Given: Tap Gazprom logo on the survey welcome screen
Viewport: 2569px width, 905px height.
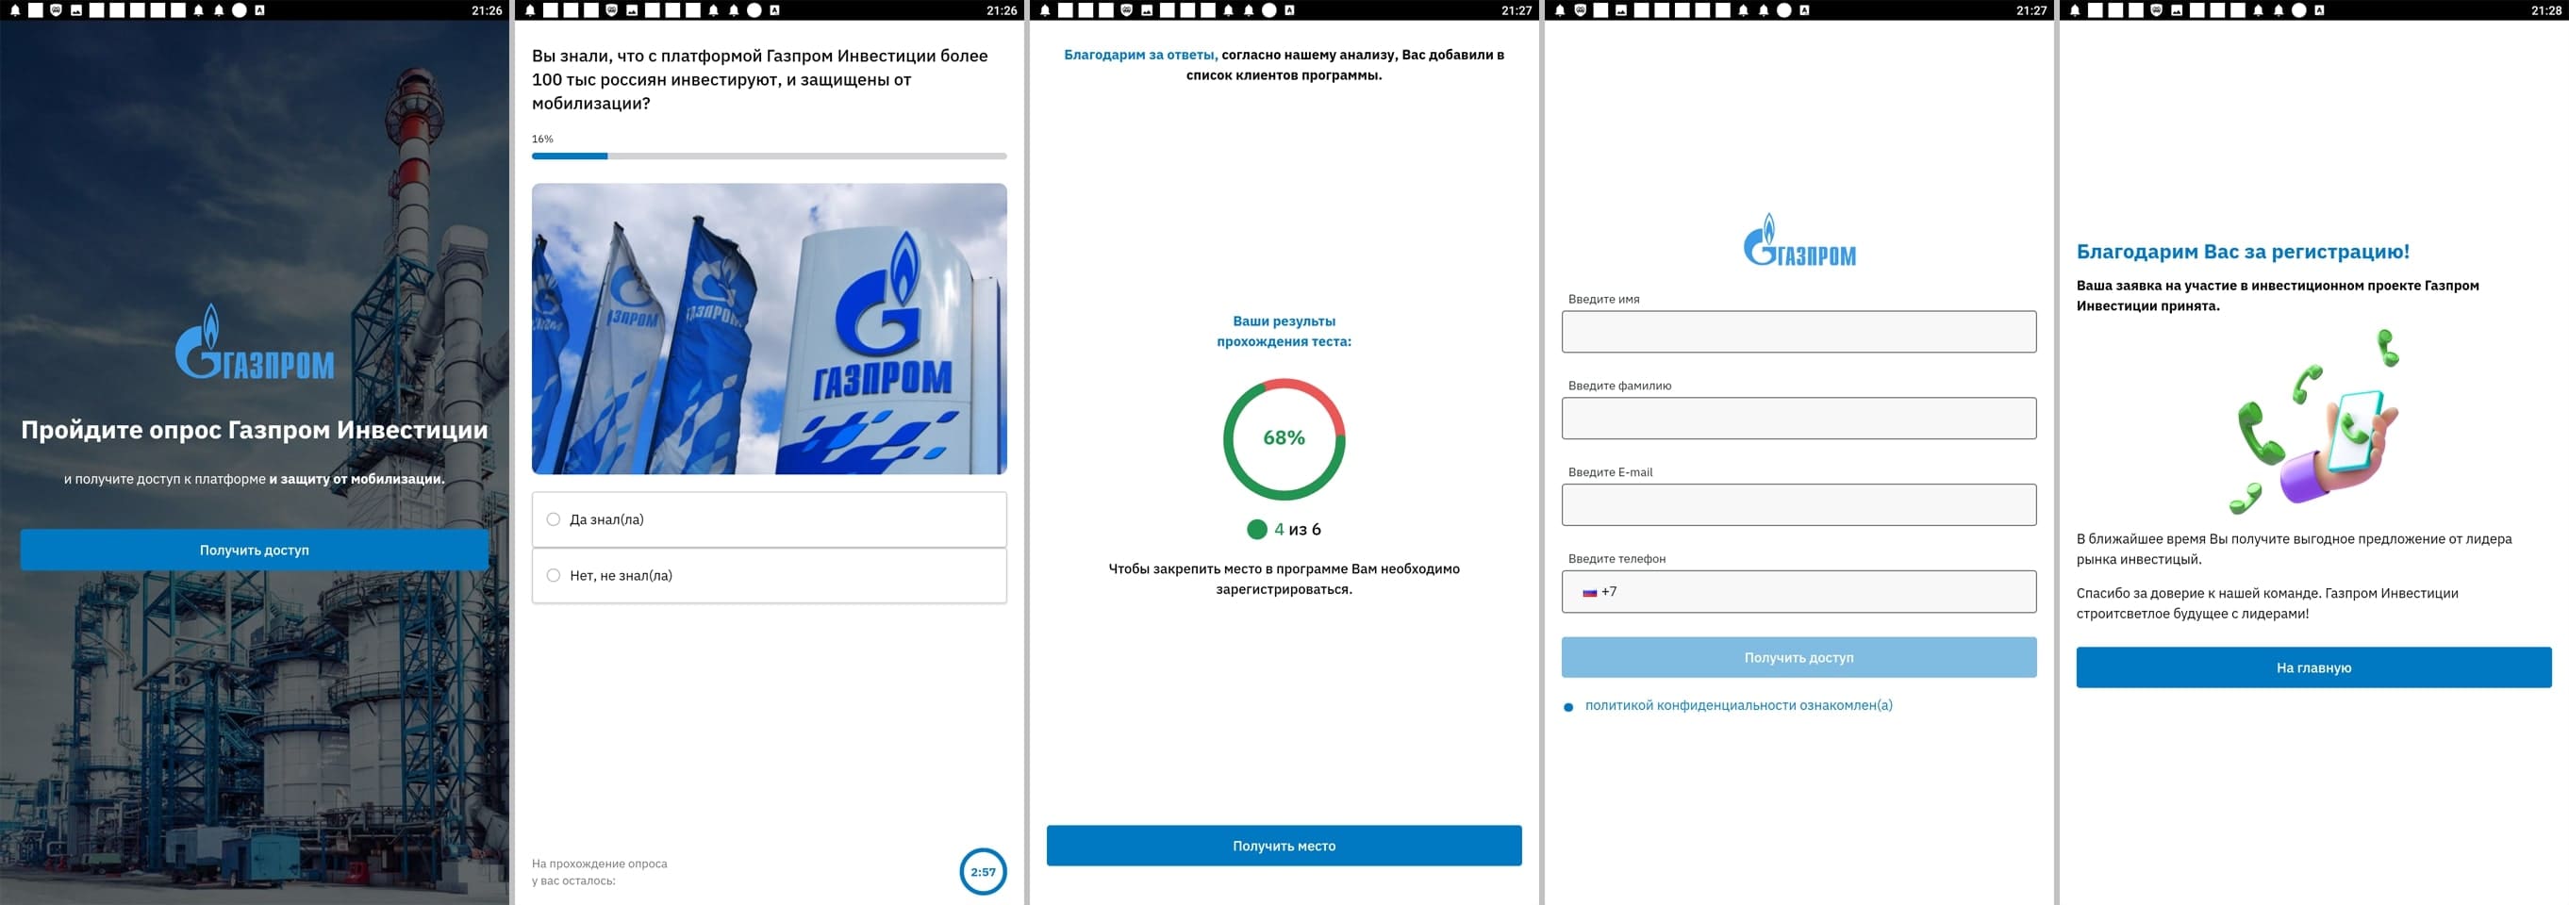Looking at the screenshot, I should [255, 342].
